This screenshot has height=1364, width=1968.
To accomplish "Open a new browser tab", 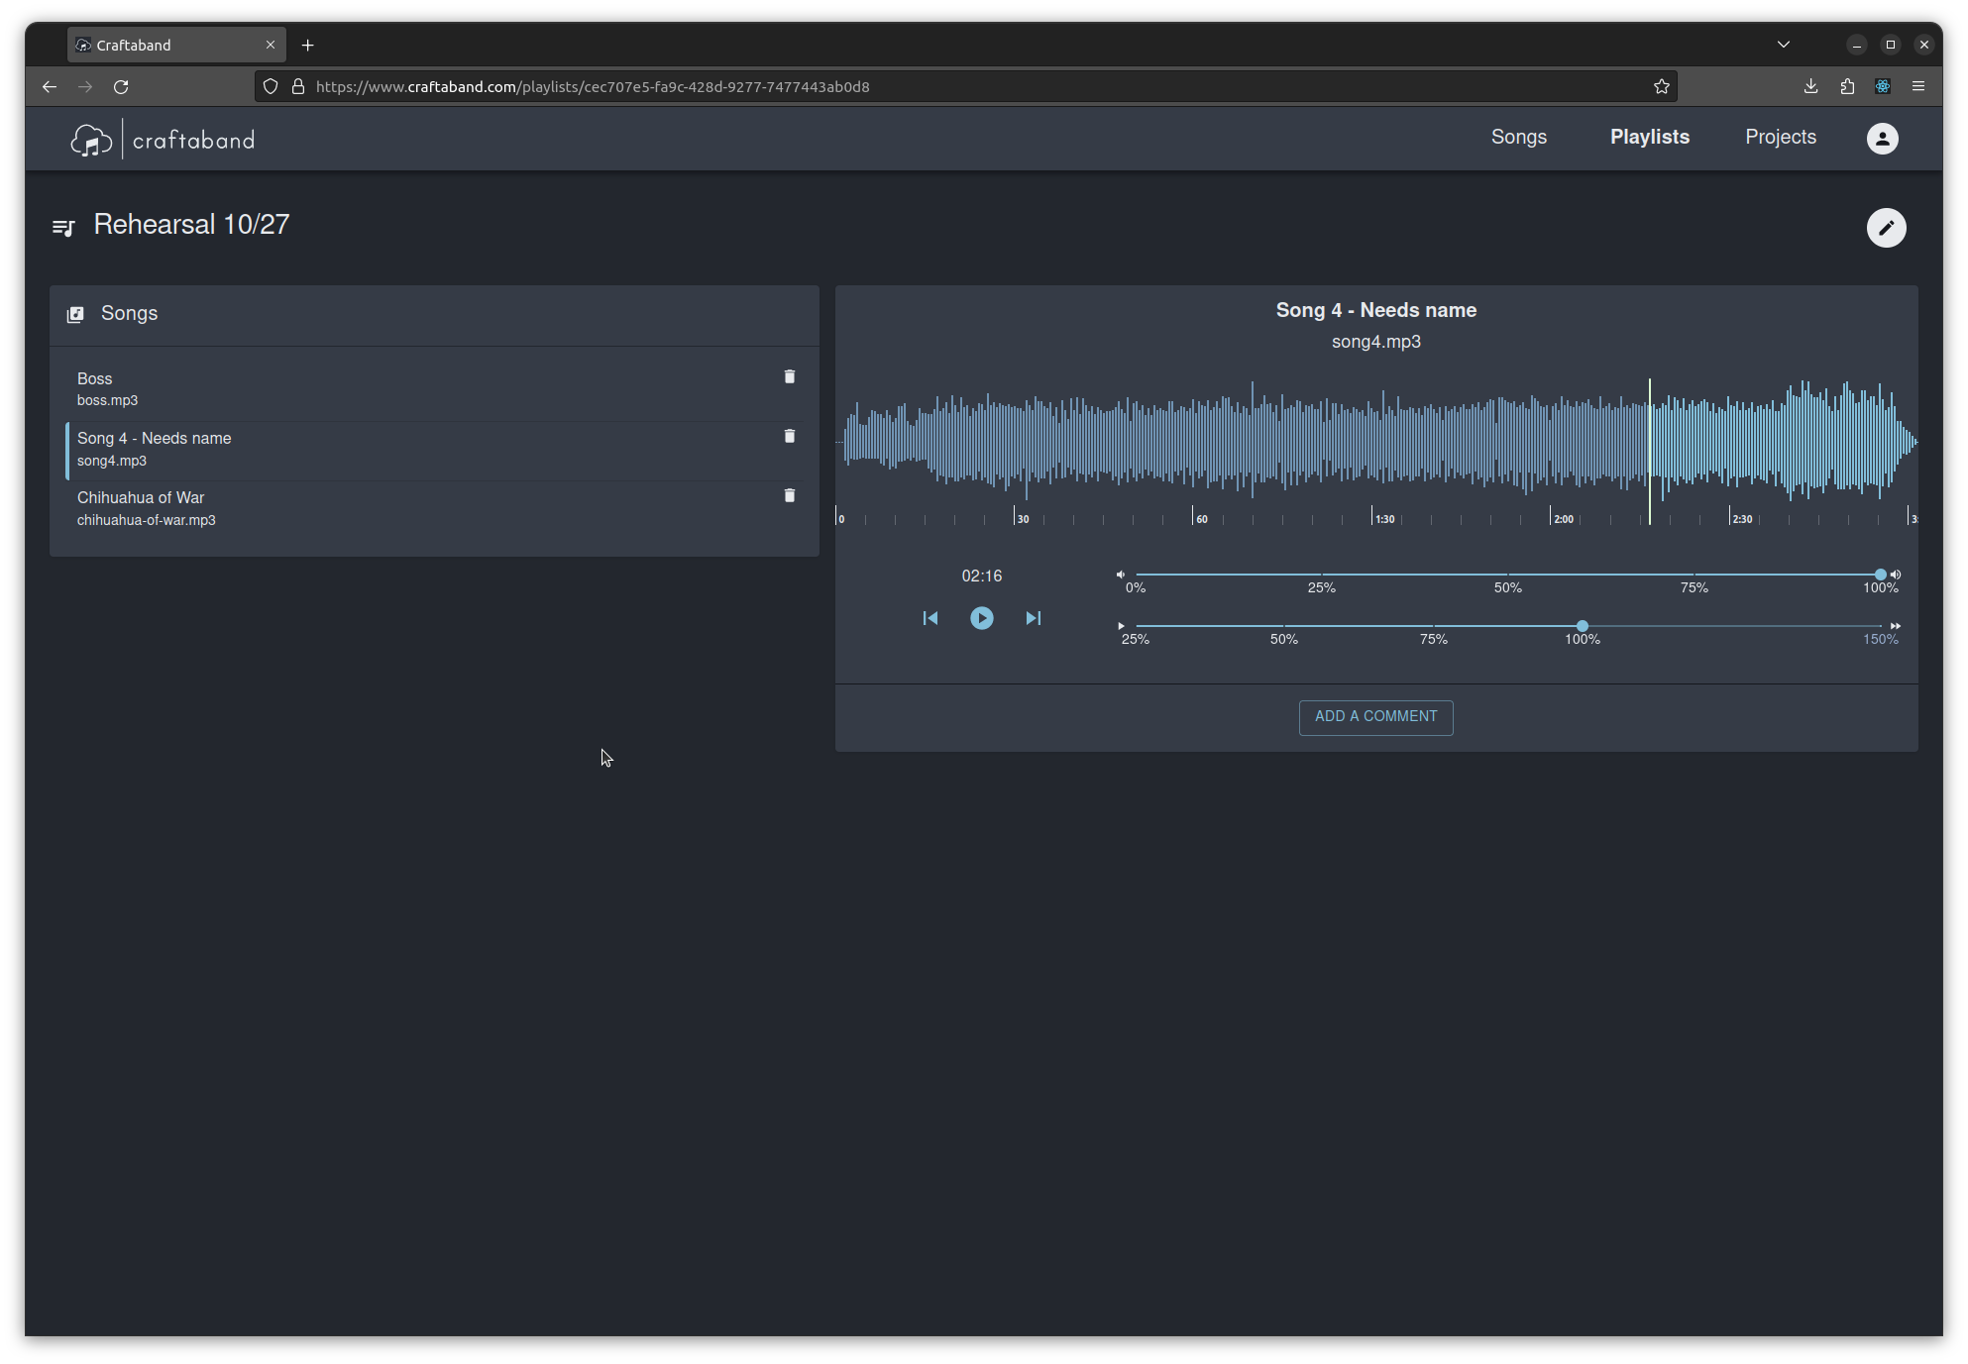I will 308,46.
